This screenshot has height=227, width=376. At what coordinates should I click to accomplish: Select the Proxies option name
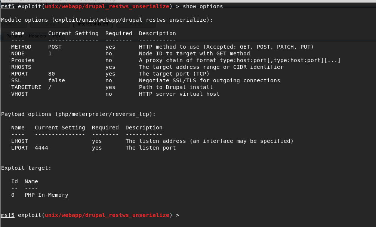23,61
